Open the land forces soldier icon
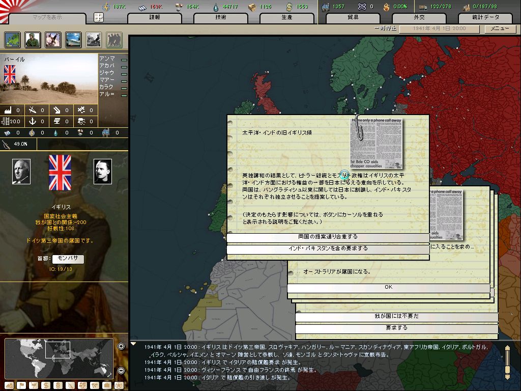The image size is (521, 391). [x=33, y=40]
